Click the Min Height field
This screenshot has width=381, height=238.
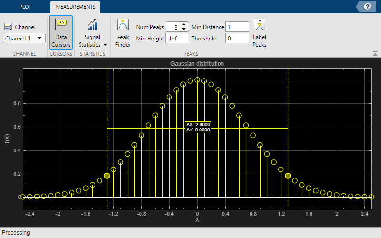pos(177,39)
